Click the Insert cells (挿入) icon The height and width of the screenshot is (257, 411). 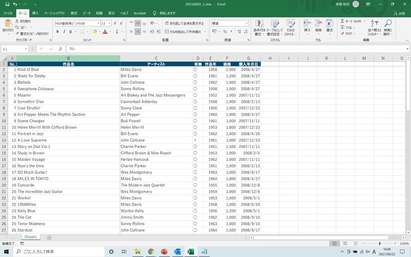tap(307, 24)
